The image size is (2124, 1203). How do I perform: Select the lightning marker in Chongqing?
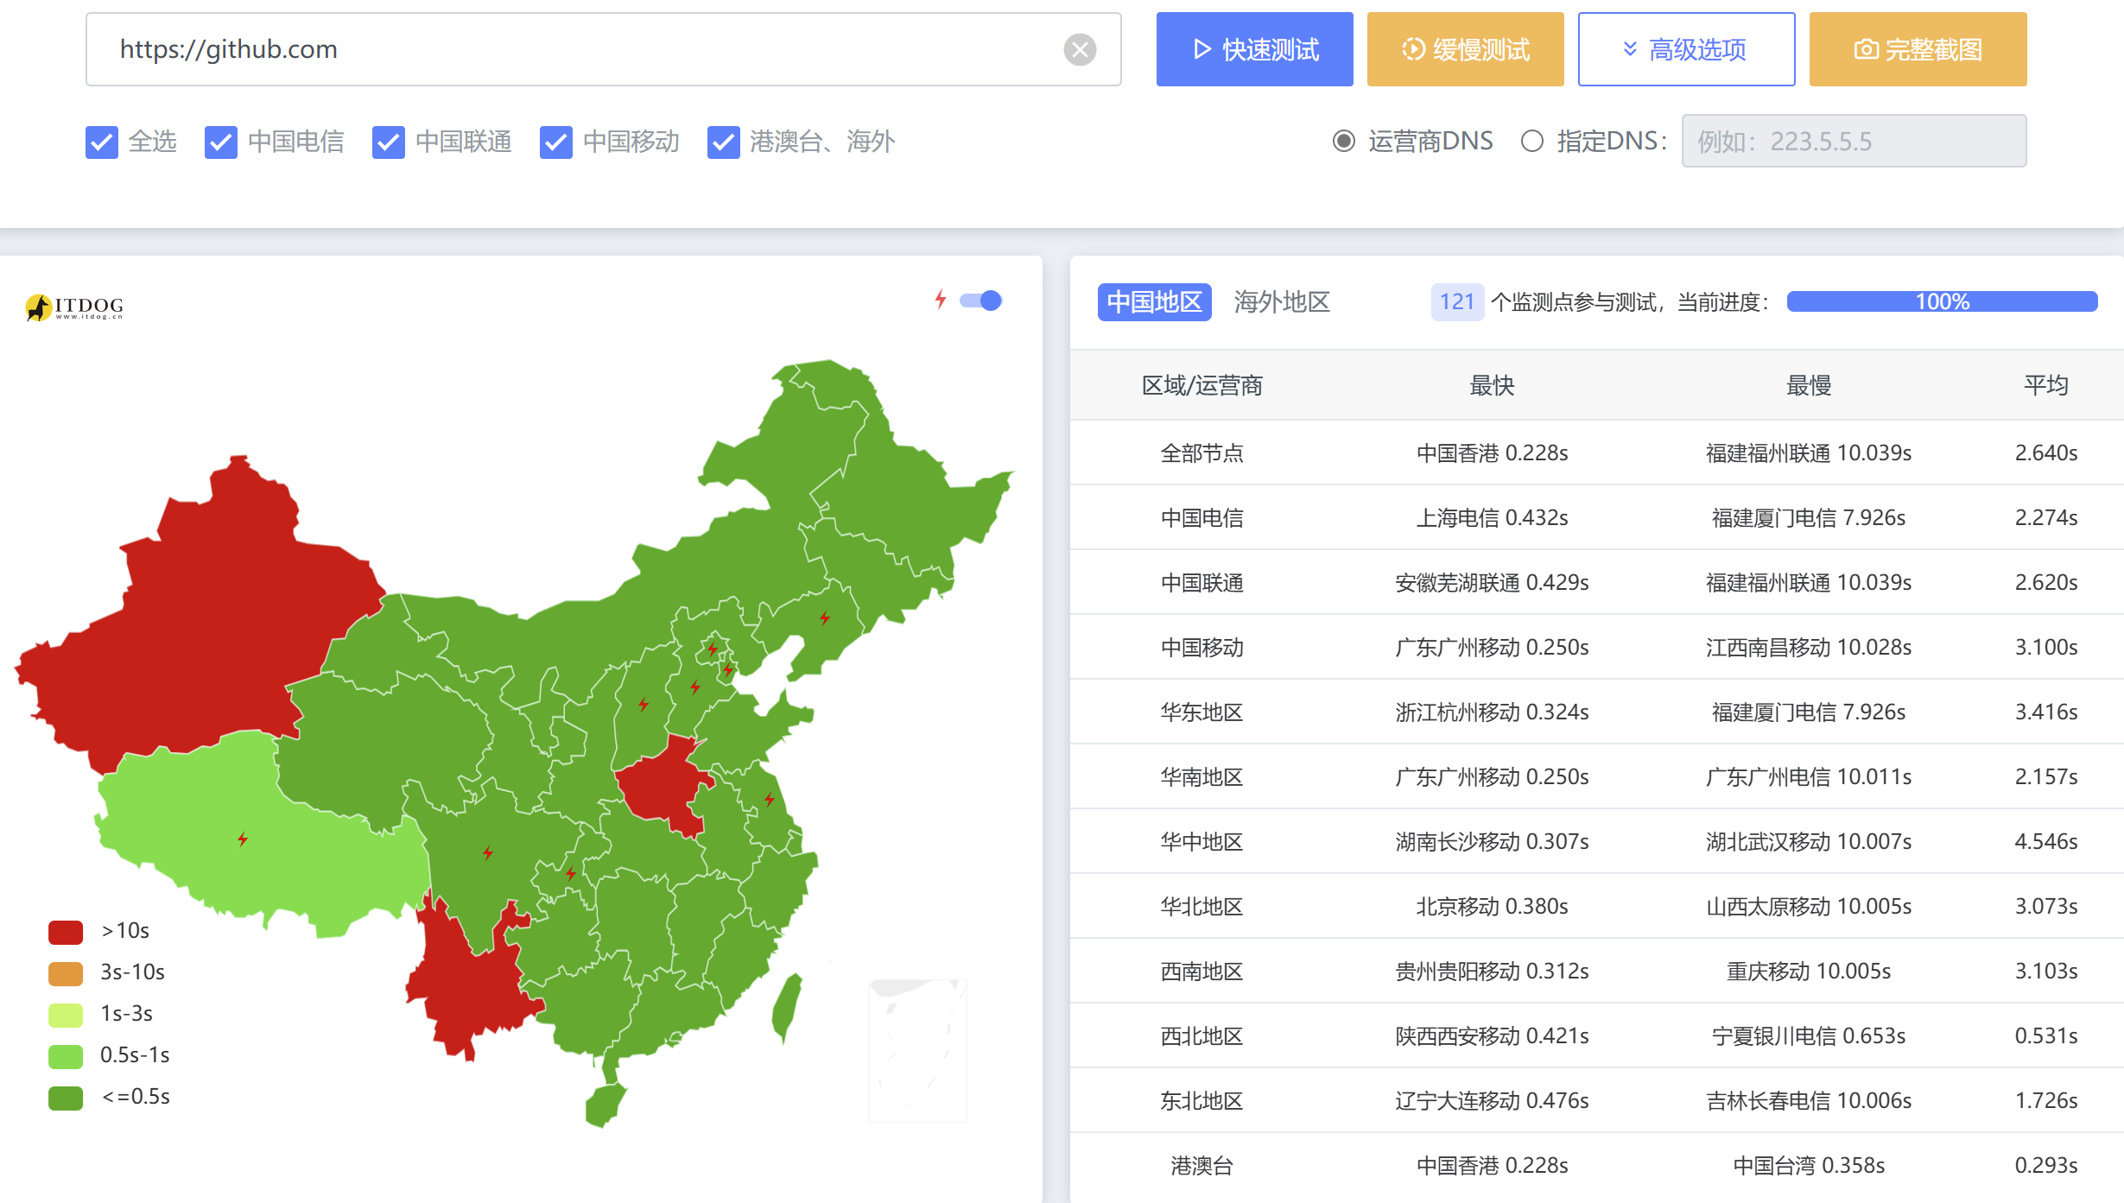(x=571, y=873)
